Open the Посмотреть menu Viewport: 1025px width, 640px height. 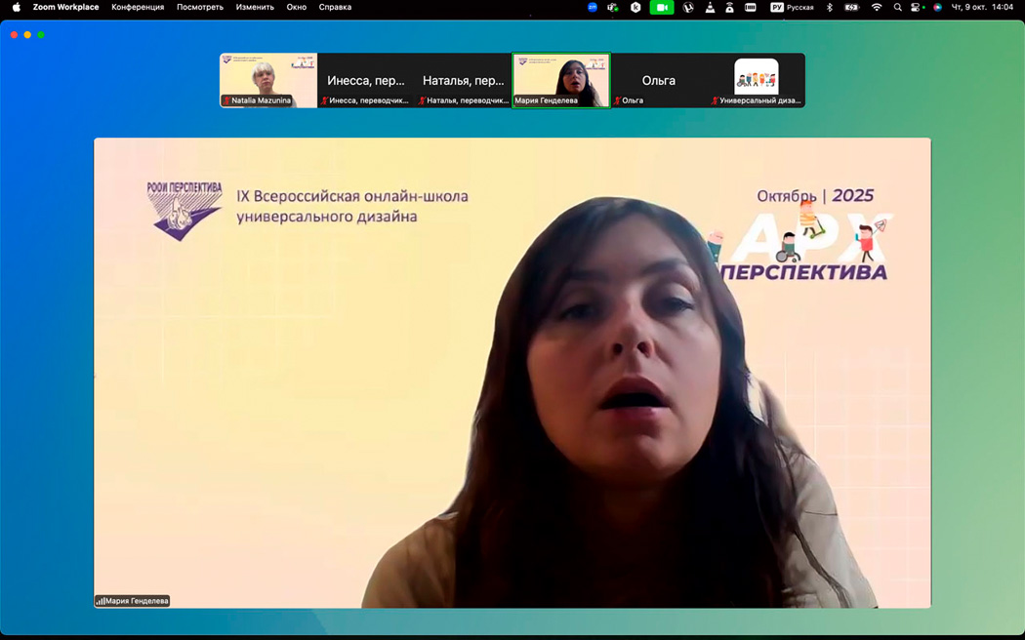click(x=199, y=7)
